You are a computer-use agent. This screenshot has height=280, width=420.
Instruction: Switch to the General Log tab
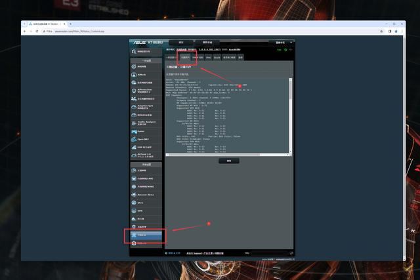(x=171, y=58)
